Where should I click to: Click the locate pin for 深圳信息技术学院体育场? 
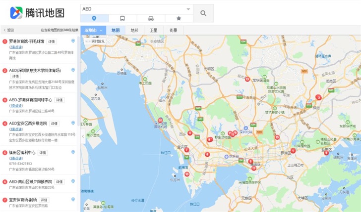73,70
